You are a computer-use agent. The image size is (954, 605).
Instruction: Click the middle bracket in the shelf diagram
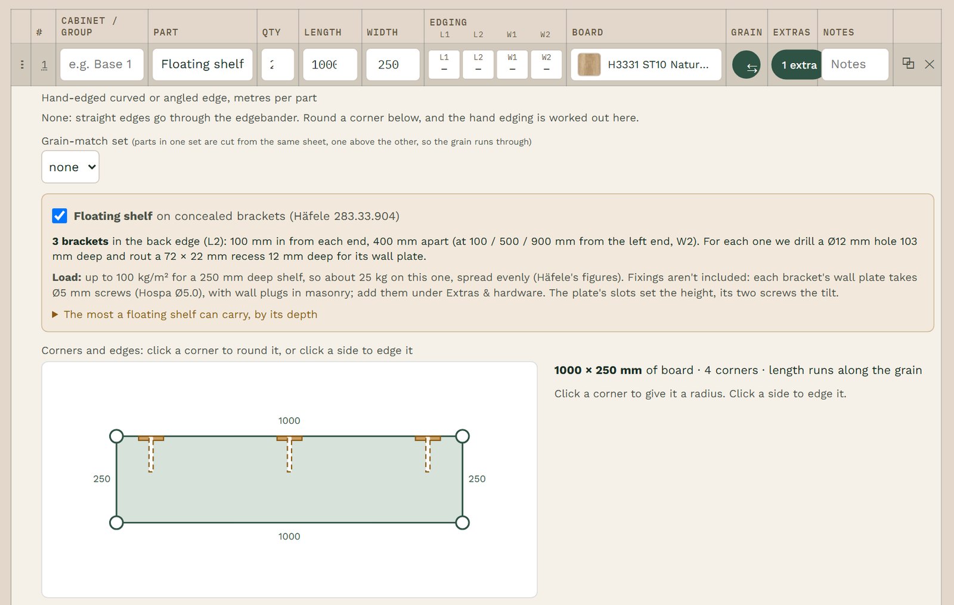pyautogui.click(x=289, y=454)
